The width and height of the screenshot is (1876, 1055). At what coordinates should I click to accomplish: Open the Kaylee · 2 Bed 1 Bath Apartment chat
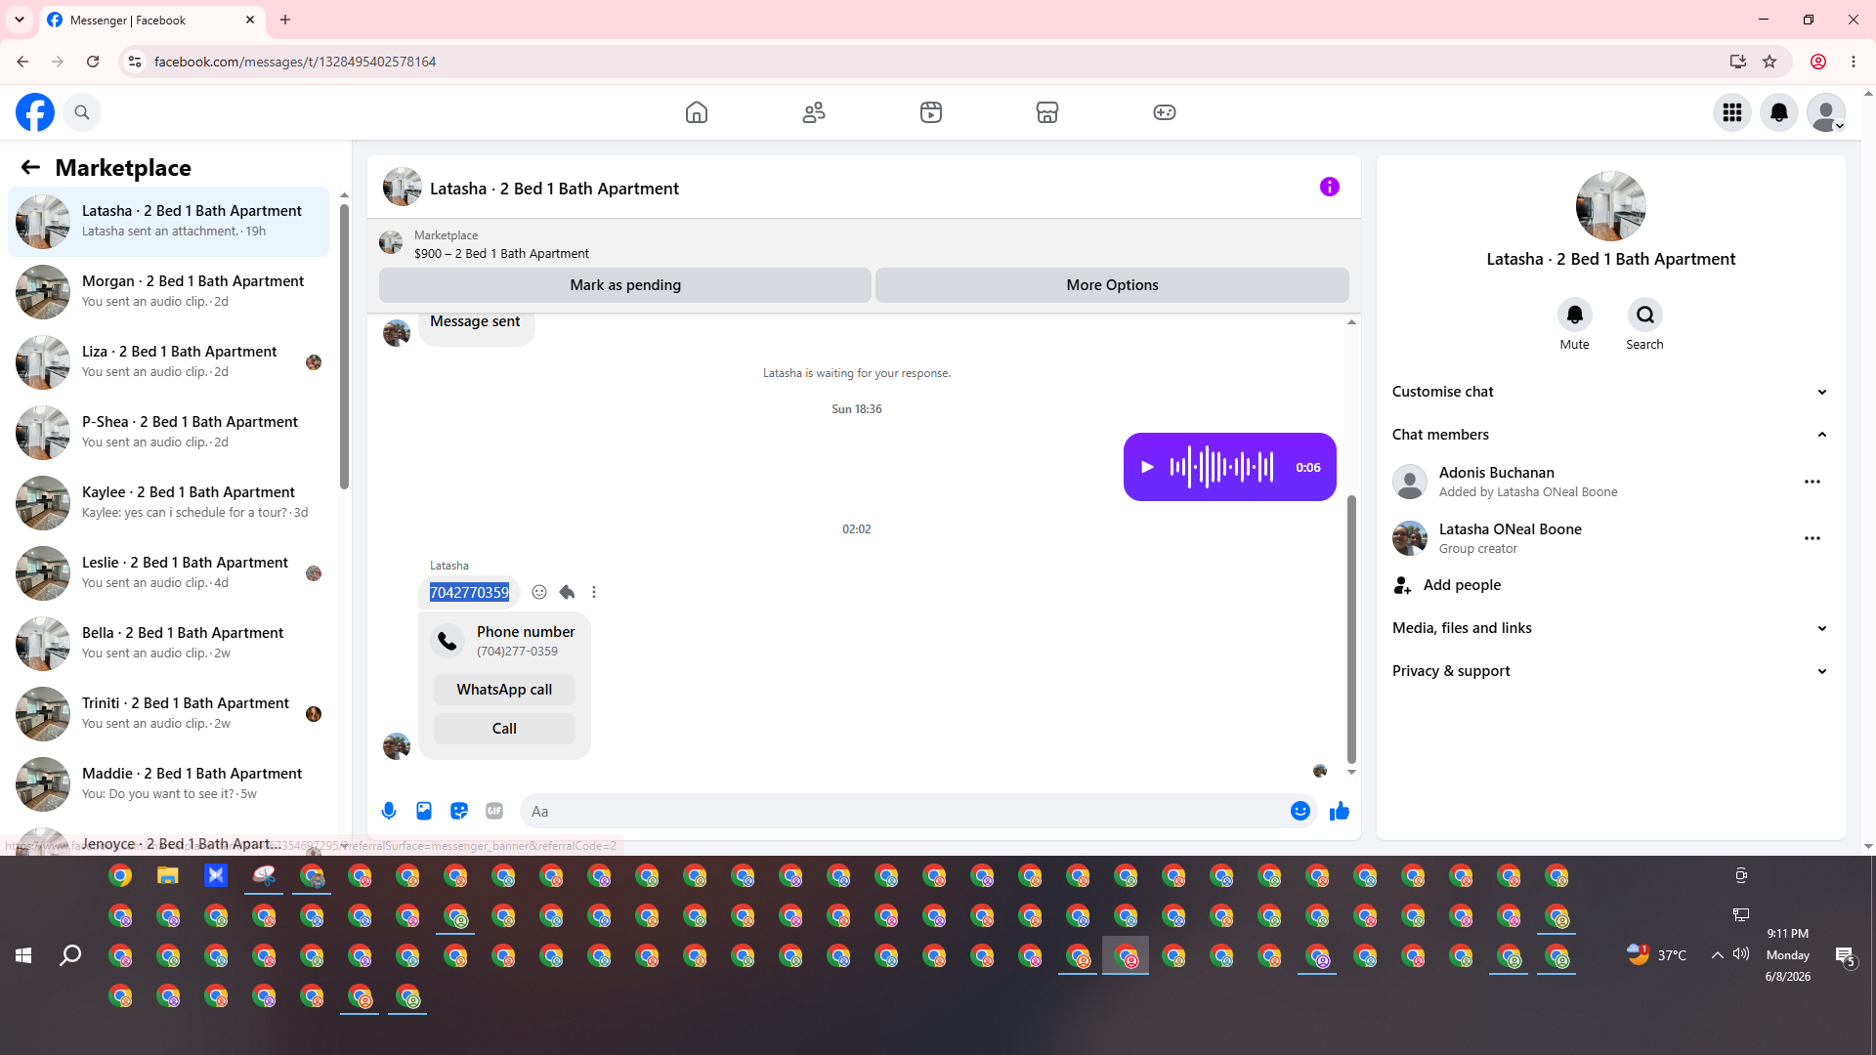[x=168, y=502]
